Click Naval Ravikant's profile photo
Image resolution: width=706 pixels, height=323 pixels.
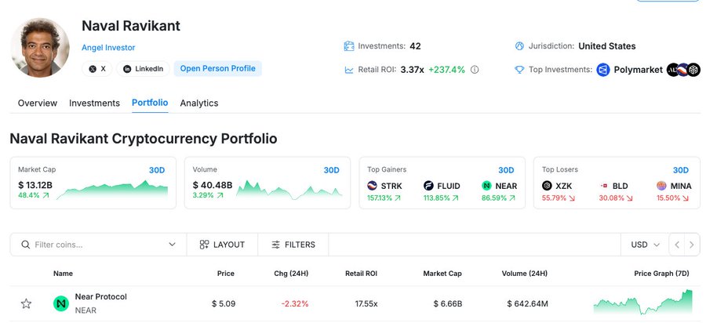click(x=40, y=48)
